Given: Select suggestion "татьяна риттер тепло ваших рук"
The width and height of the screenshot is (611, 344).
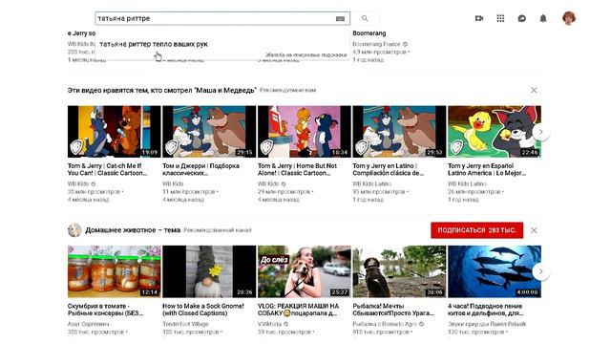Looking at the screenshot, I should point(154,44).
